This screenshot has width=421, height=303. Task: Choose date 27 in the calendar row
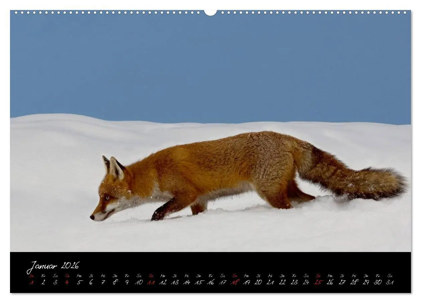pyautogui.click(x=342, y=282)
